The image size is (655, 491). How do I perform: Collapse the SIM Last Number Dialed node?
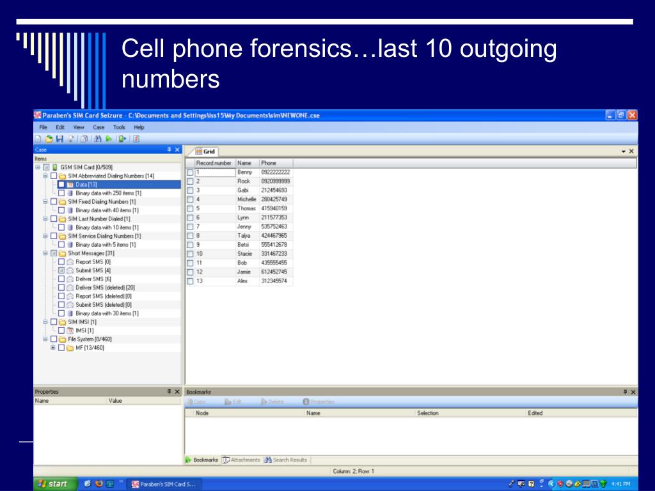click(x=45, y=219)
